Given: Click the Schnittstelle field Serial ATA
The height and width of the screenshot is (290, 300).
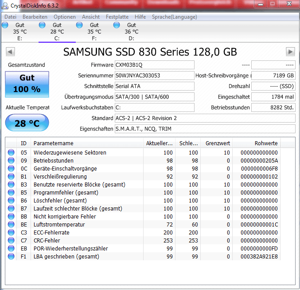Looking at the screenshot, I should click(155, 86).
